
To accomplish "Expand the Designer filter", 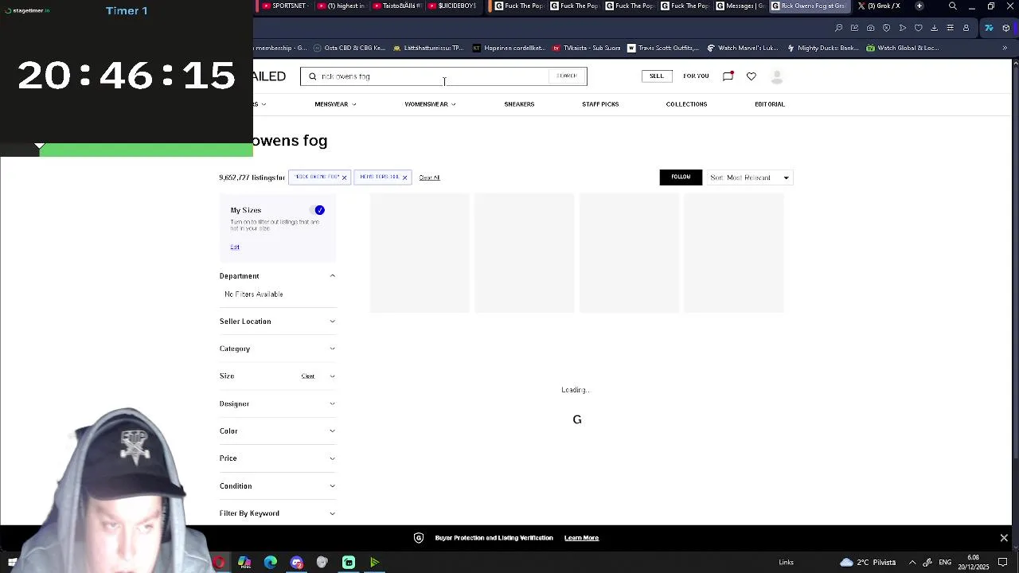I will tap(277, 403).
